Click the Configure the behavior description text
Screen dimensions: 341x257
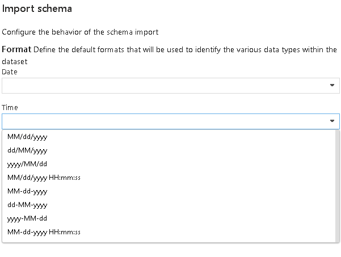pos(80,32)
